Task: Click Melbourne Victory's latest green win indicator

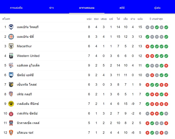Action: point(166,27)
